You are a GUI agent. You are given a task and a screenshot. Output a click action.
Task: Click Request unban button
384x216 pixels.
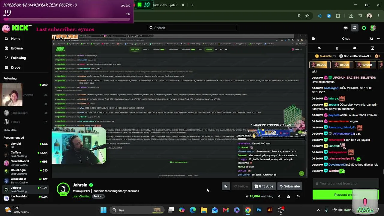click(x=346, y=195)
